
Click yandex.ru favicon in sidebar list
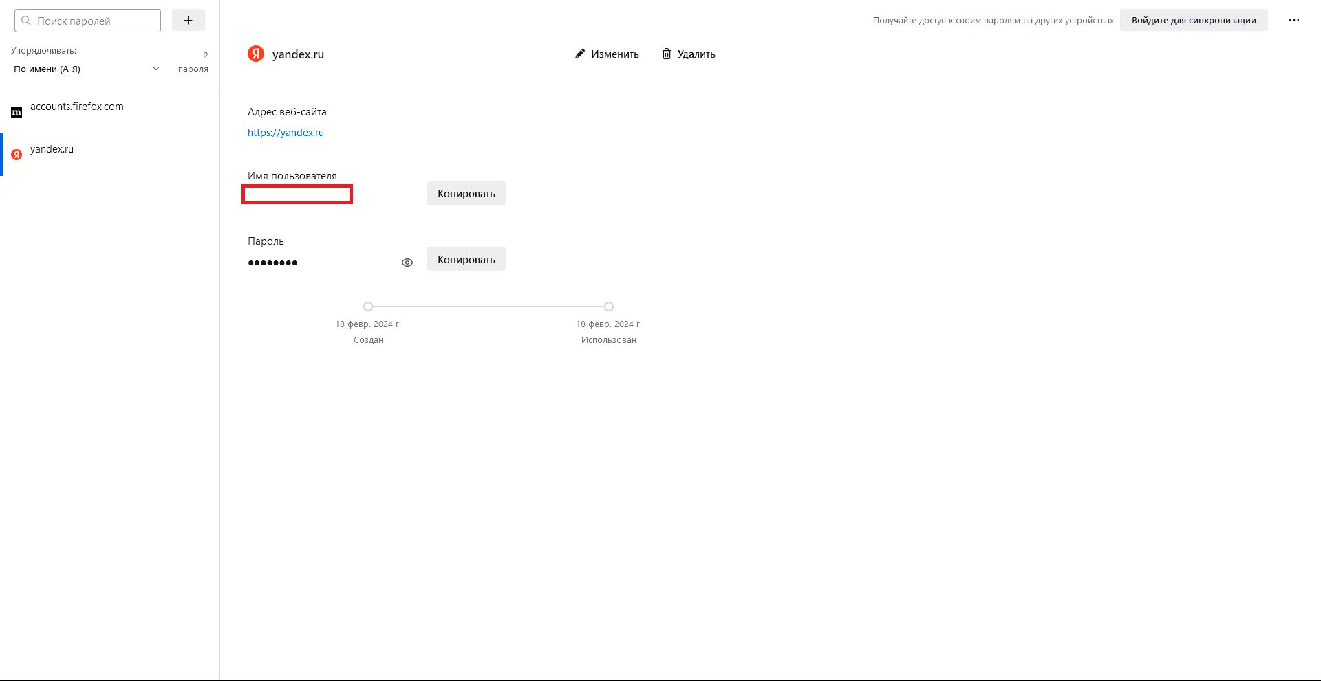17,155
